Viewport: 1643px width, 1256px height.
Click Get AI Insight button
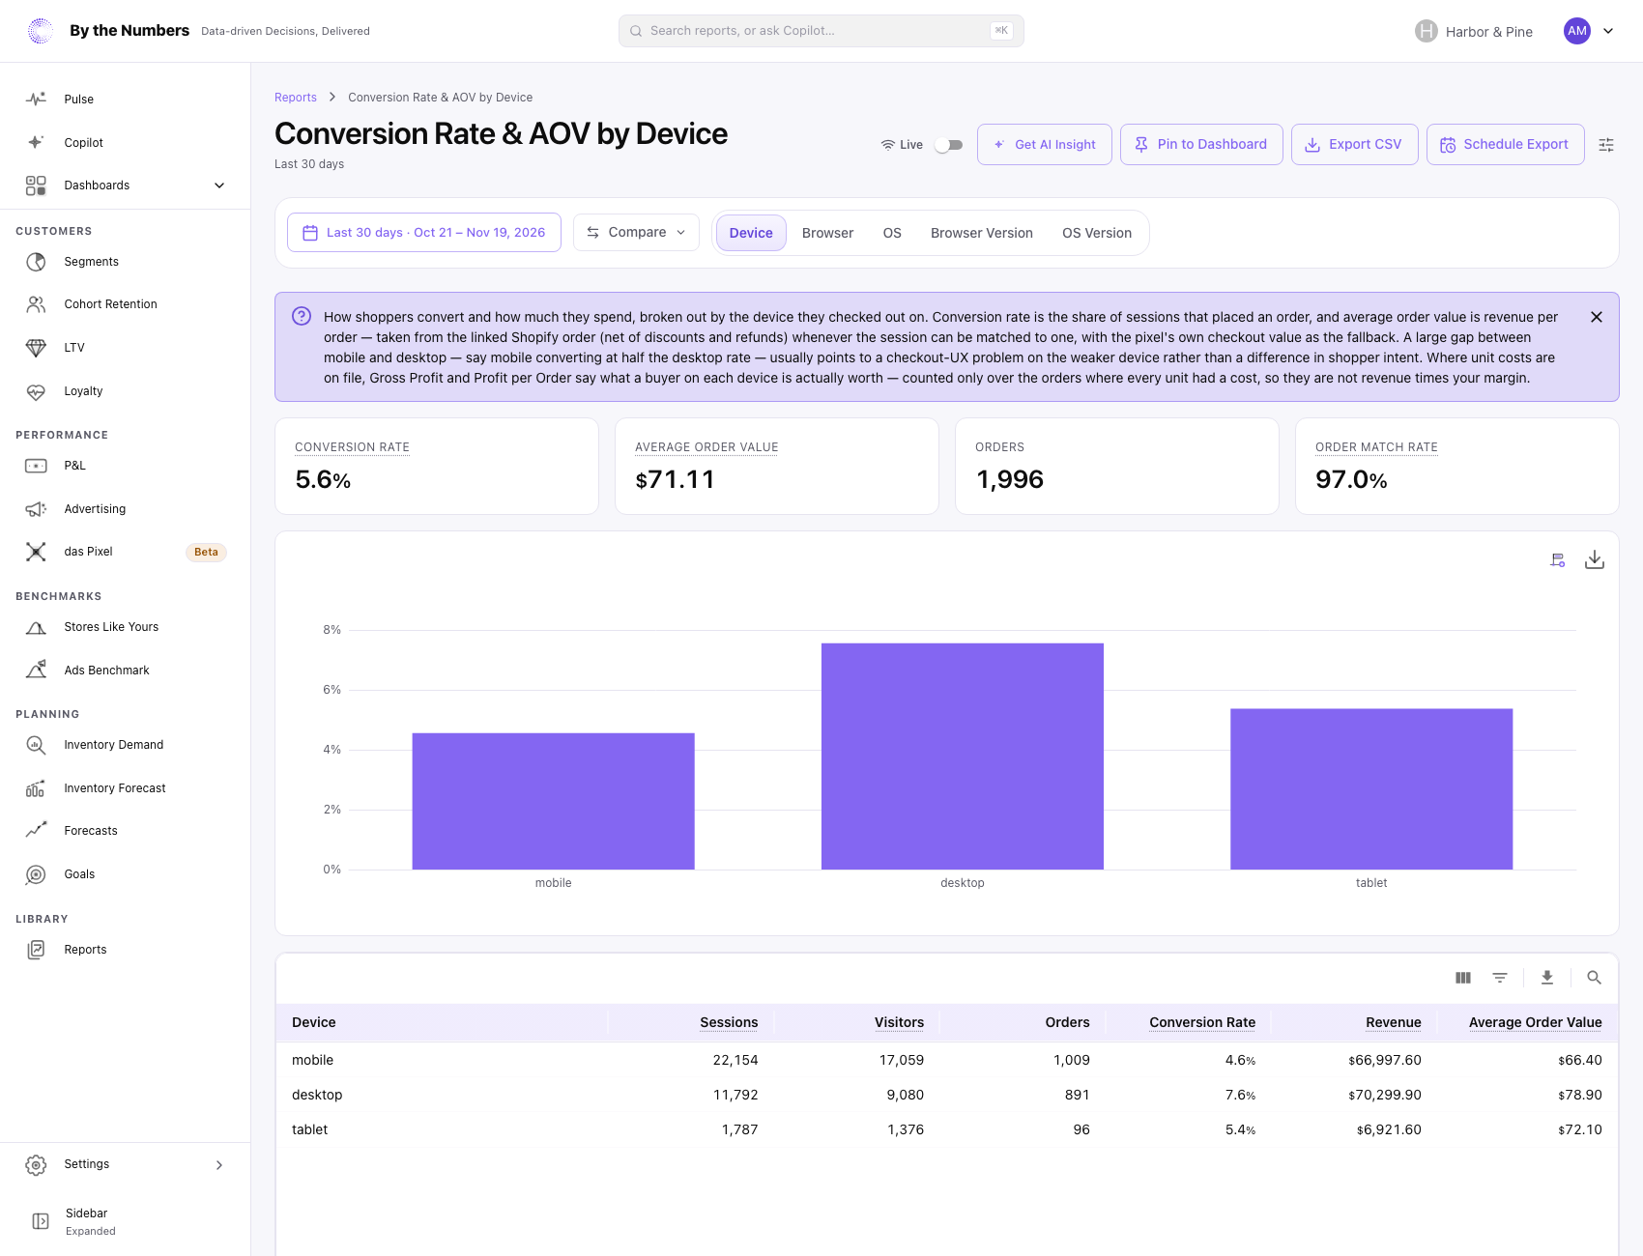pyautogui.click(x=1045, y=145)
